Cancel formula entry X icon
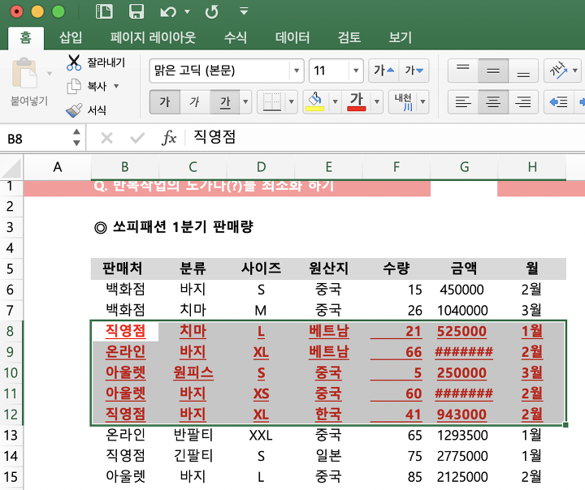Viewport: 585px width, 490px height. pyautogui.click(x=106, y=138)
